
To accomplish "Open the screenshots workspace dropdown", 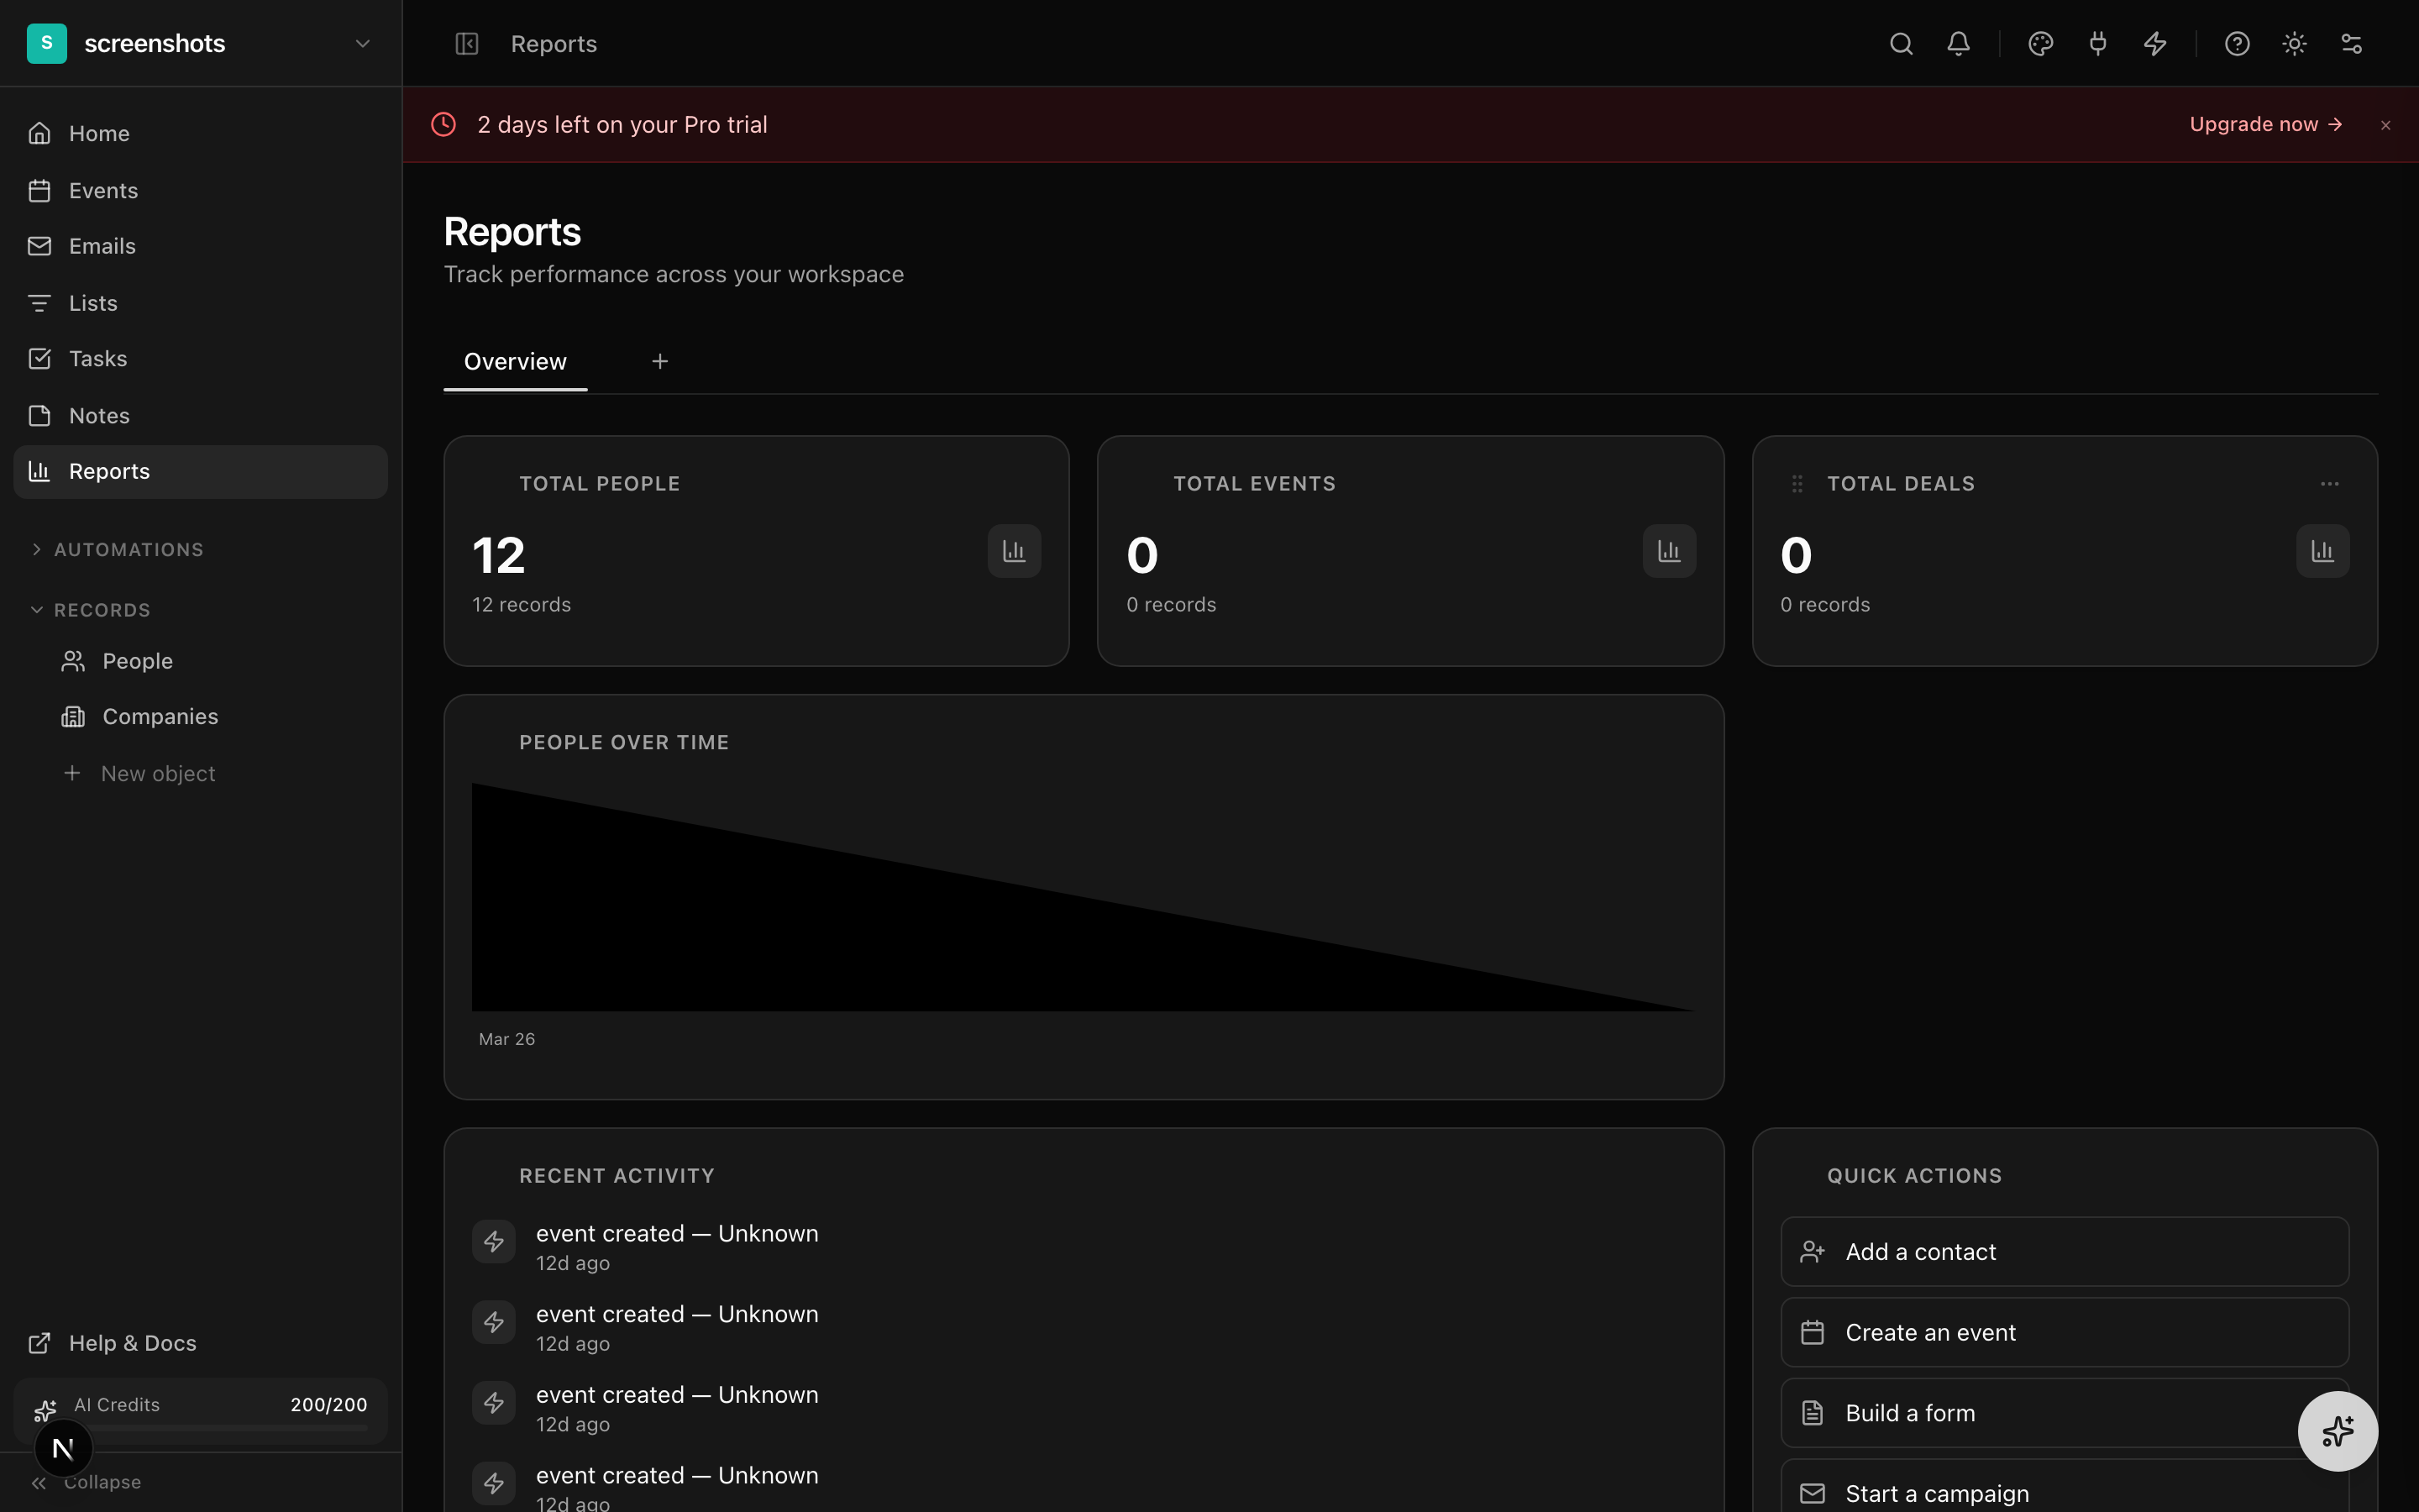I will click(200, 43).
